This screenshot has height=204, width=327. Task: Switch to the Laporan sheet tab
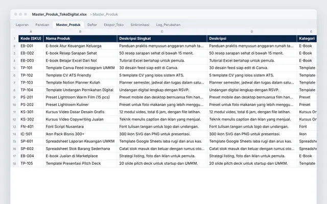click(22, 25)
